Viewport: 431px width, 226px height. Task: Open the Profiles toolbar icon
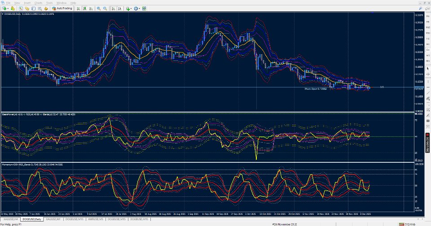[13, 9]
